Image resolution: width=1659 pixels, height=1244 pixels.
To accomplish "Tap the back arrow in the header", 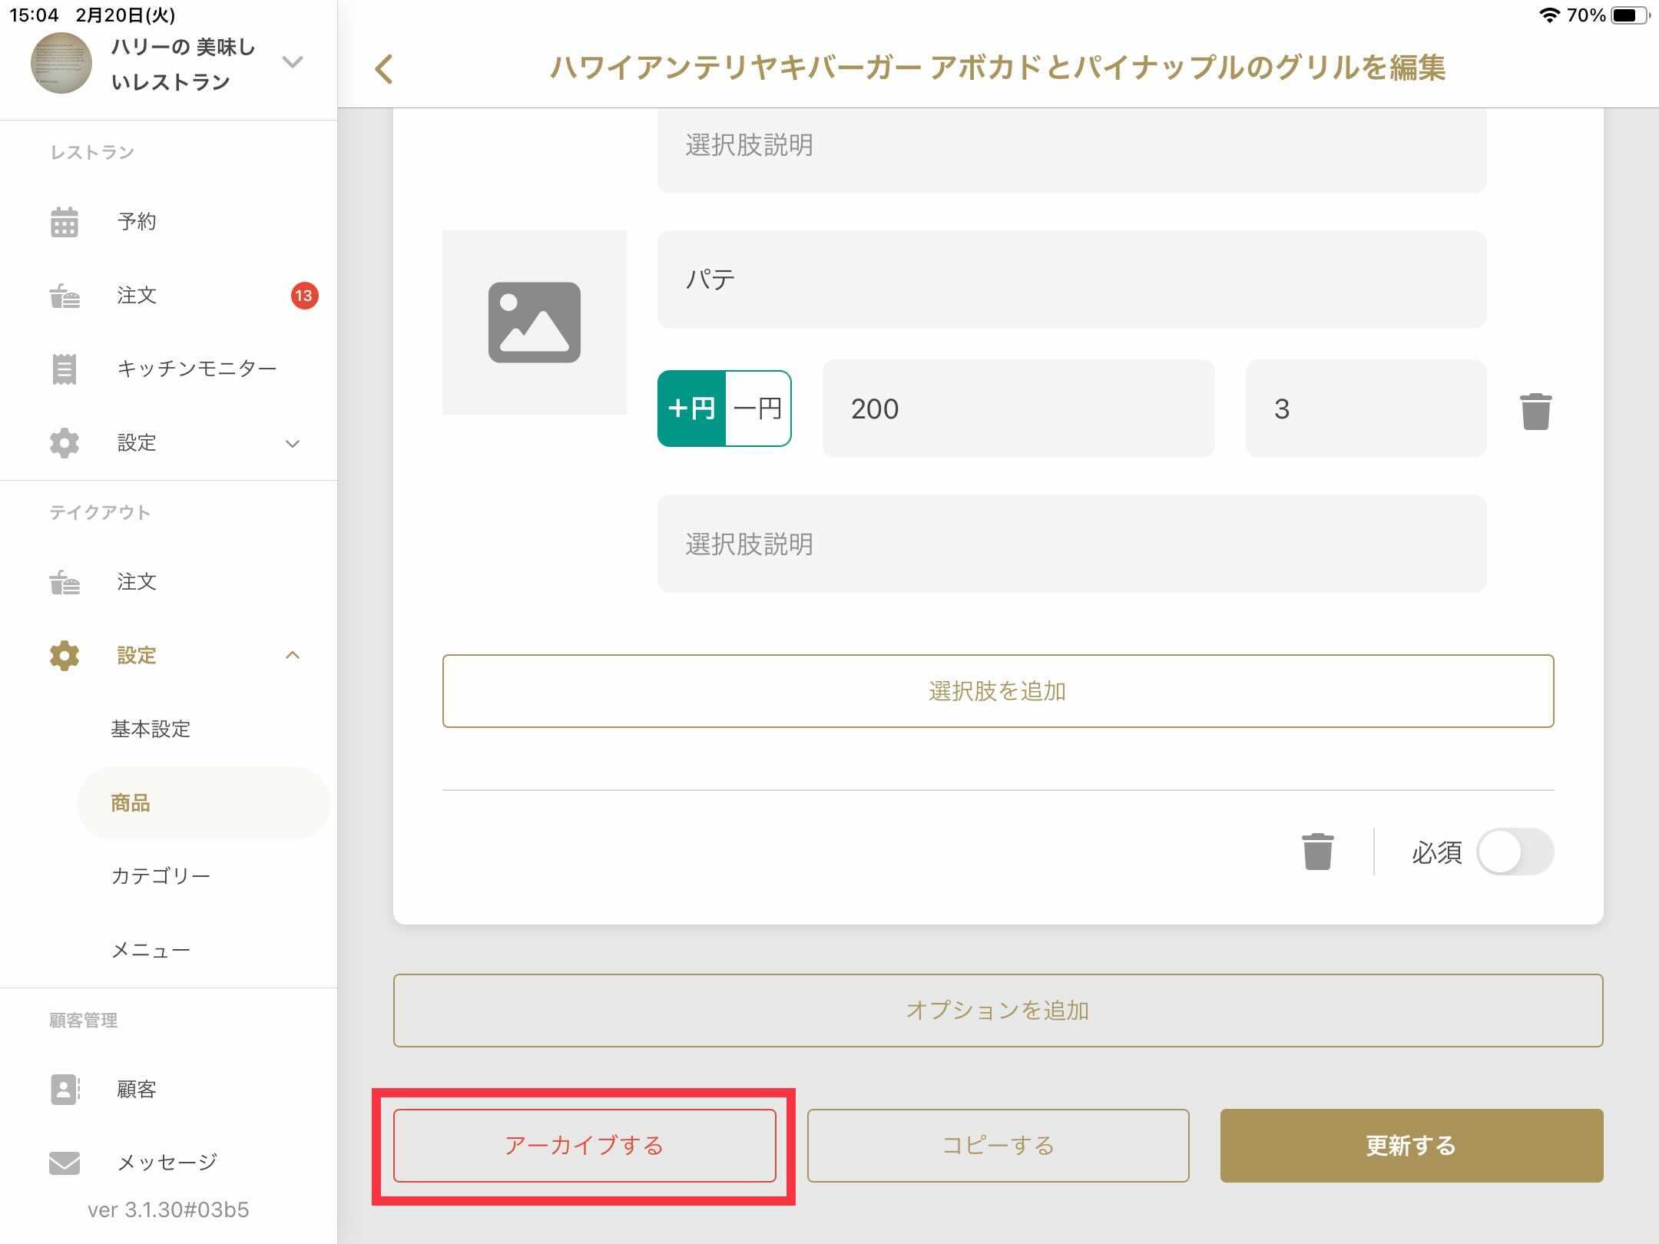I will point(384,69).
